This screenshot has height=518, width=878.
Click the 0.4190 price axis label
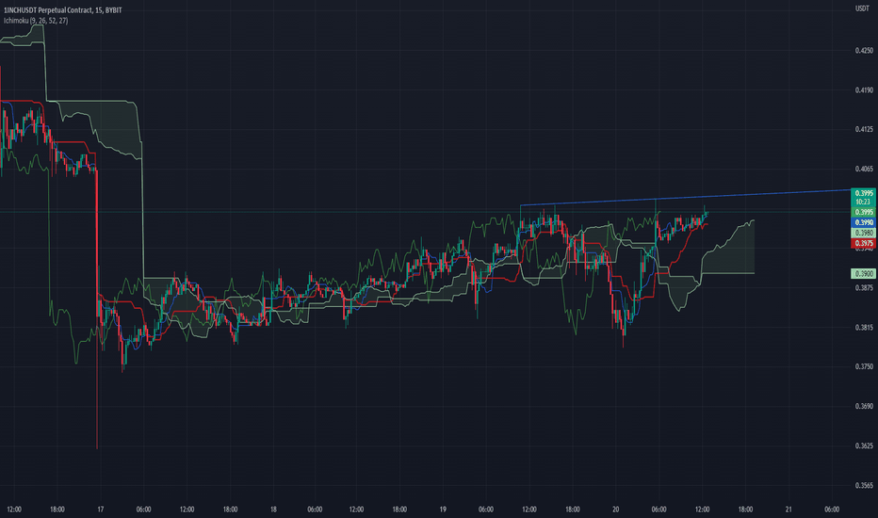[x=864, y=90]
